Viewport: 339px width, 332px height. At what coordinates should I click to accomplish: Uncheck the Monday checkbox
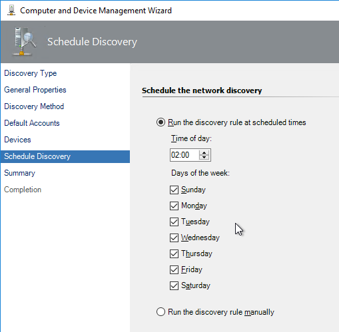[174, 206]
